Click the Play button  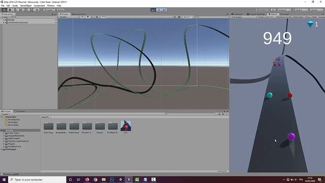pyautogui.click(x=153, y=10)
